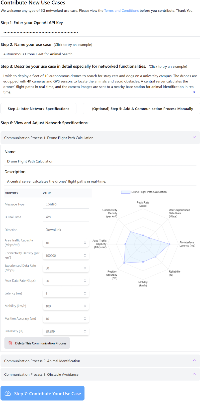201x401 pixels.
Task: Toggle the Drone Flight Path Calculation chart legend
Action: [126, 192]
